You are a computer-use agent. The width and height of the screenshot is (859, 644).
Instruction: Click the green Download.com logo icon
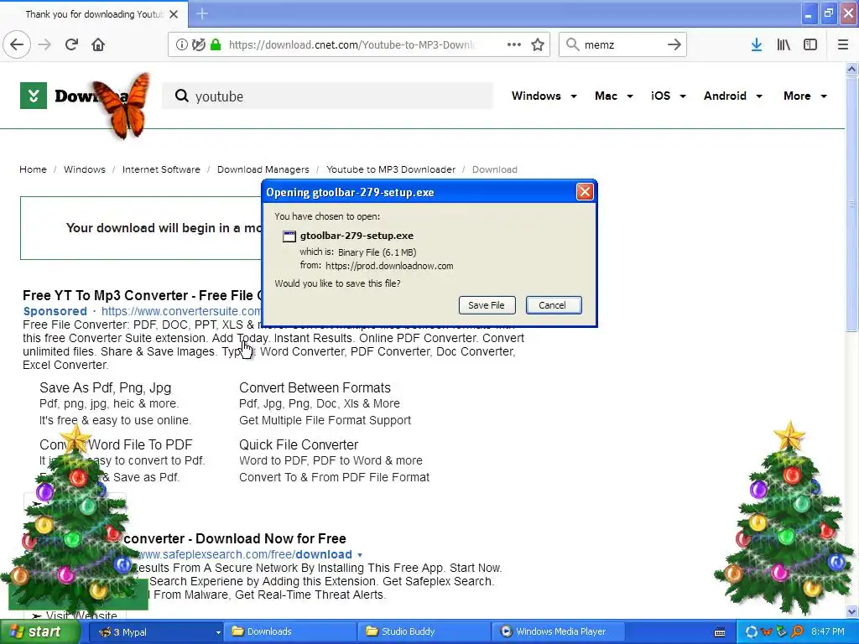(34, 96)
